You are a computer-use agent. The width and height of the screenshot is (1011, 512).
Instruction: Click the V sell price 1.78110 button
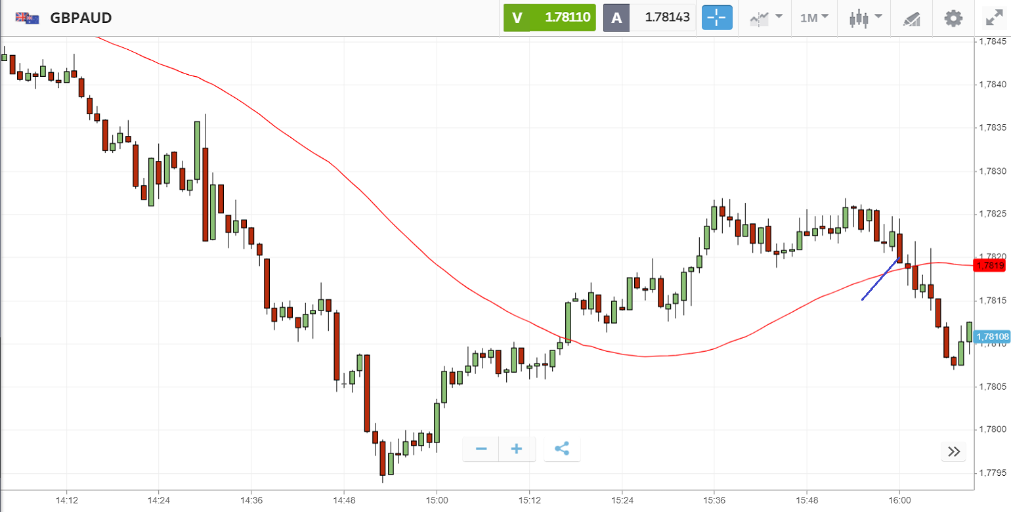point(549,18)
